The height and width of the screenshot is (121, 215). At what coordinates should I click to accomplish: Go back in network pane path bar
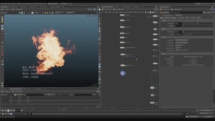click(x=103, y=9)
